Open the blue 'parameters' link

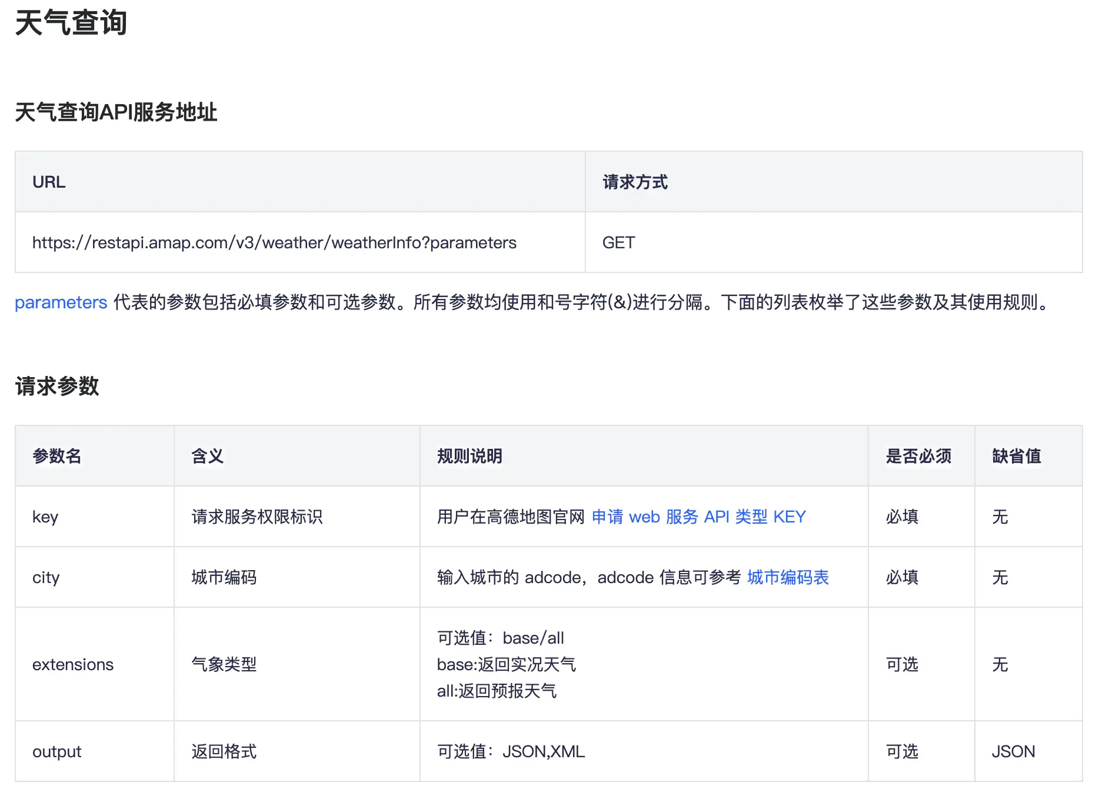point(61,302)
